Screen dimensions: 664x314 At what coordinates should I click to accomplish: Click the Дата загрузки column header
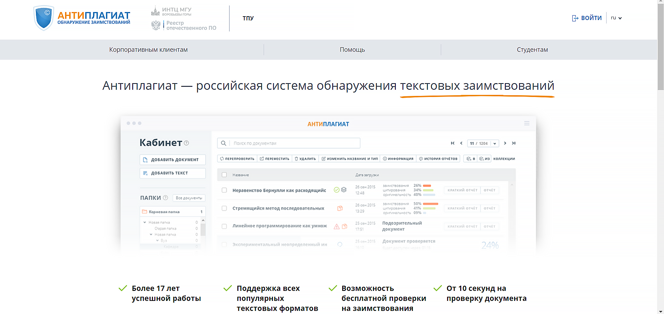[367, 175]
